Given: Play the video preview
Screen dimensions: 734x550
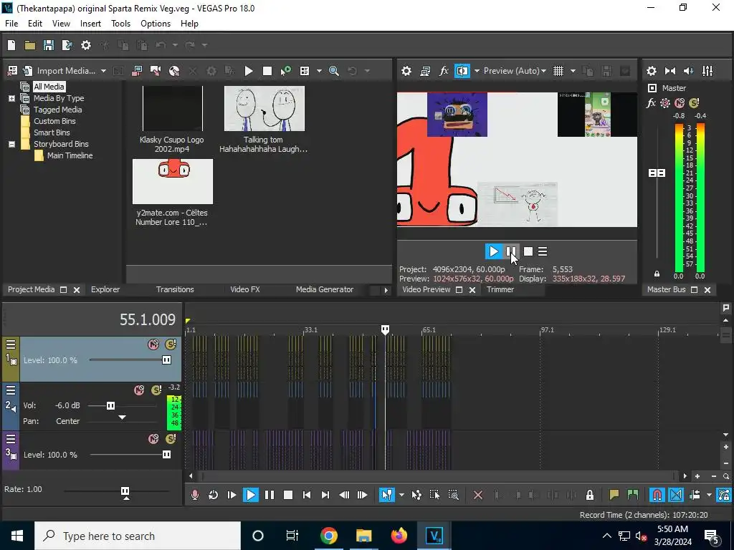Looking at the screenshot, I should pyautogui.click(x=493, y=251).
